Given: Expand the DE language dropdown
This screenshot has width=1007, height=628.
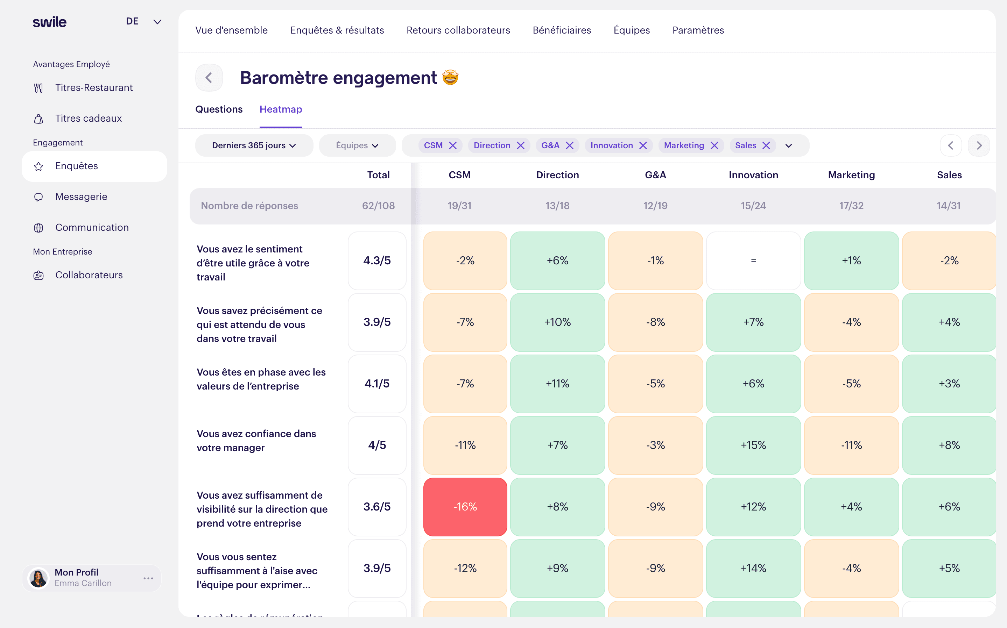Looking at the screenshot, I should 157,22.
